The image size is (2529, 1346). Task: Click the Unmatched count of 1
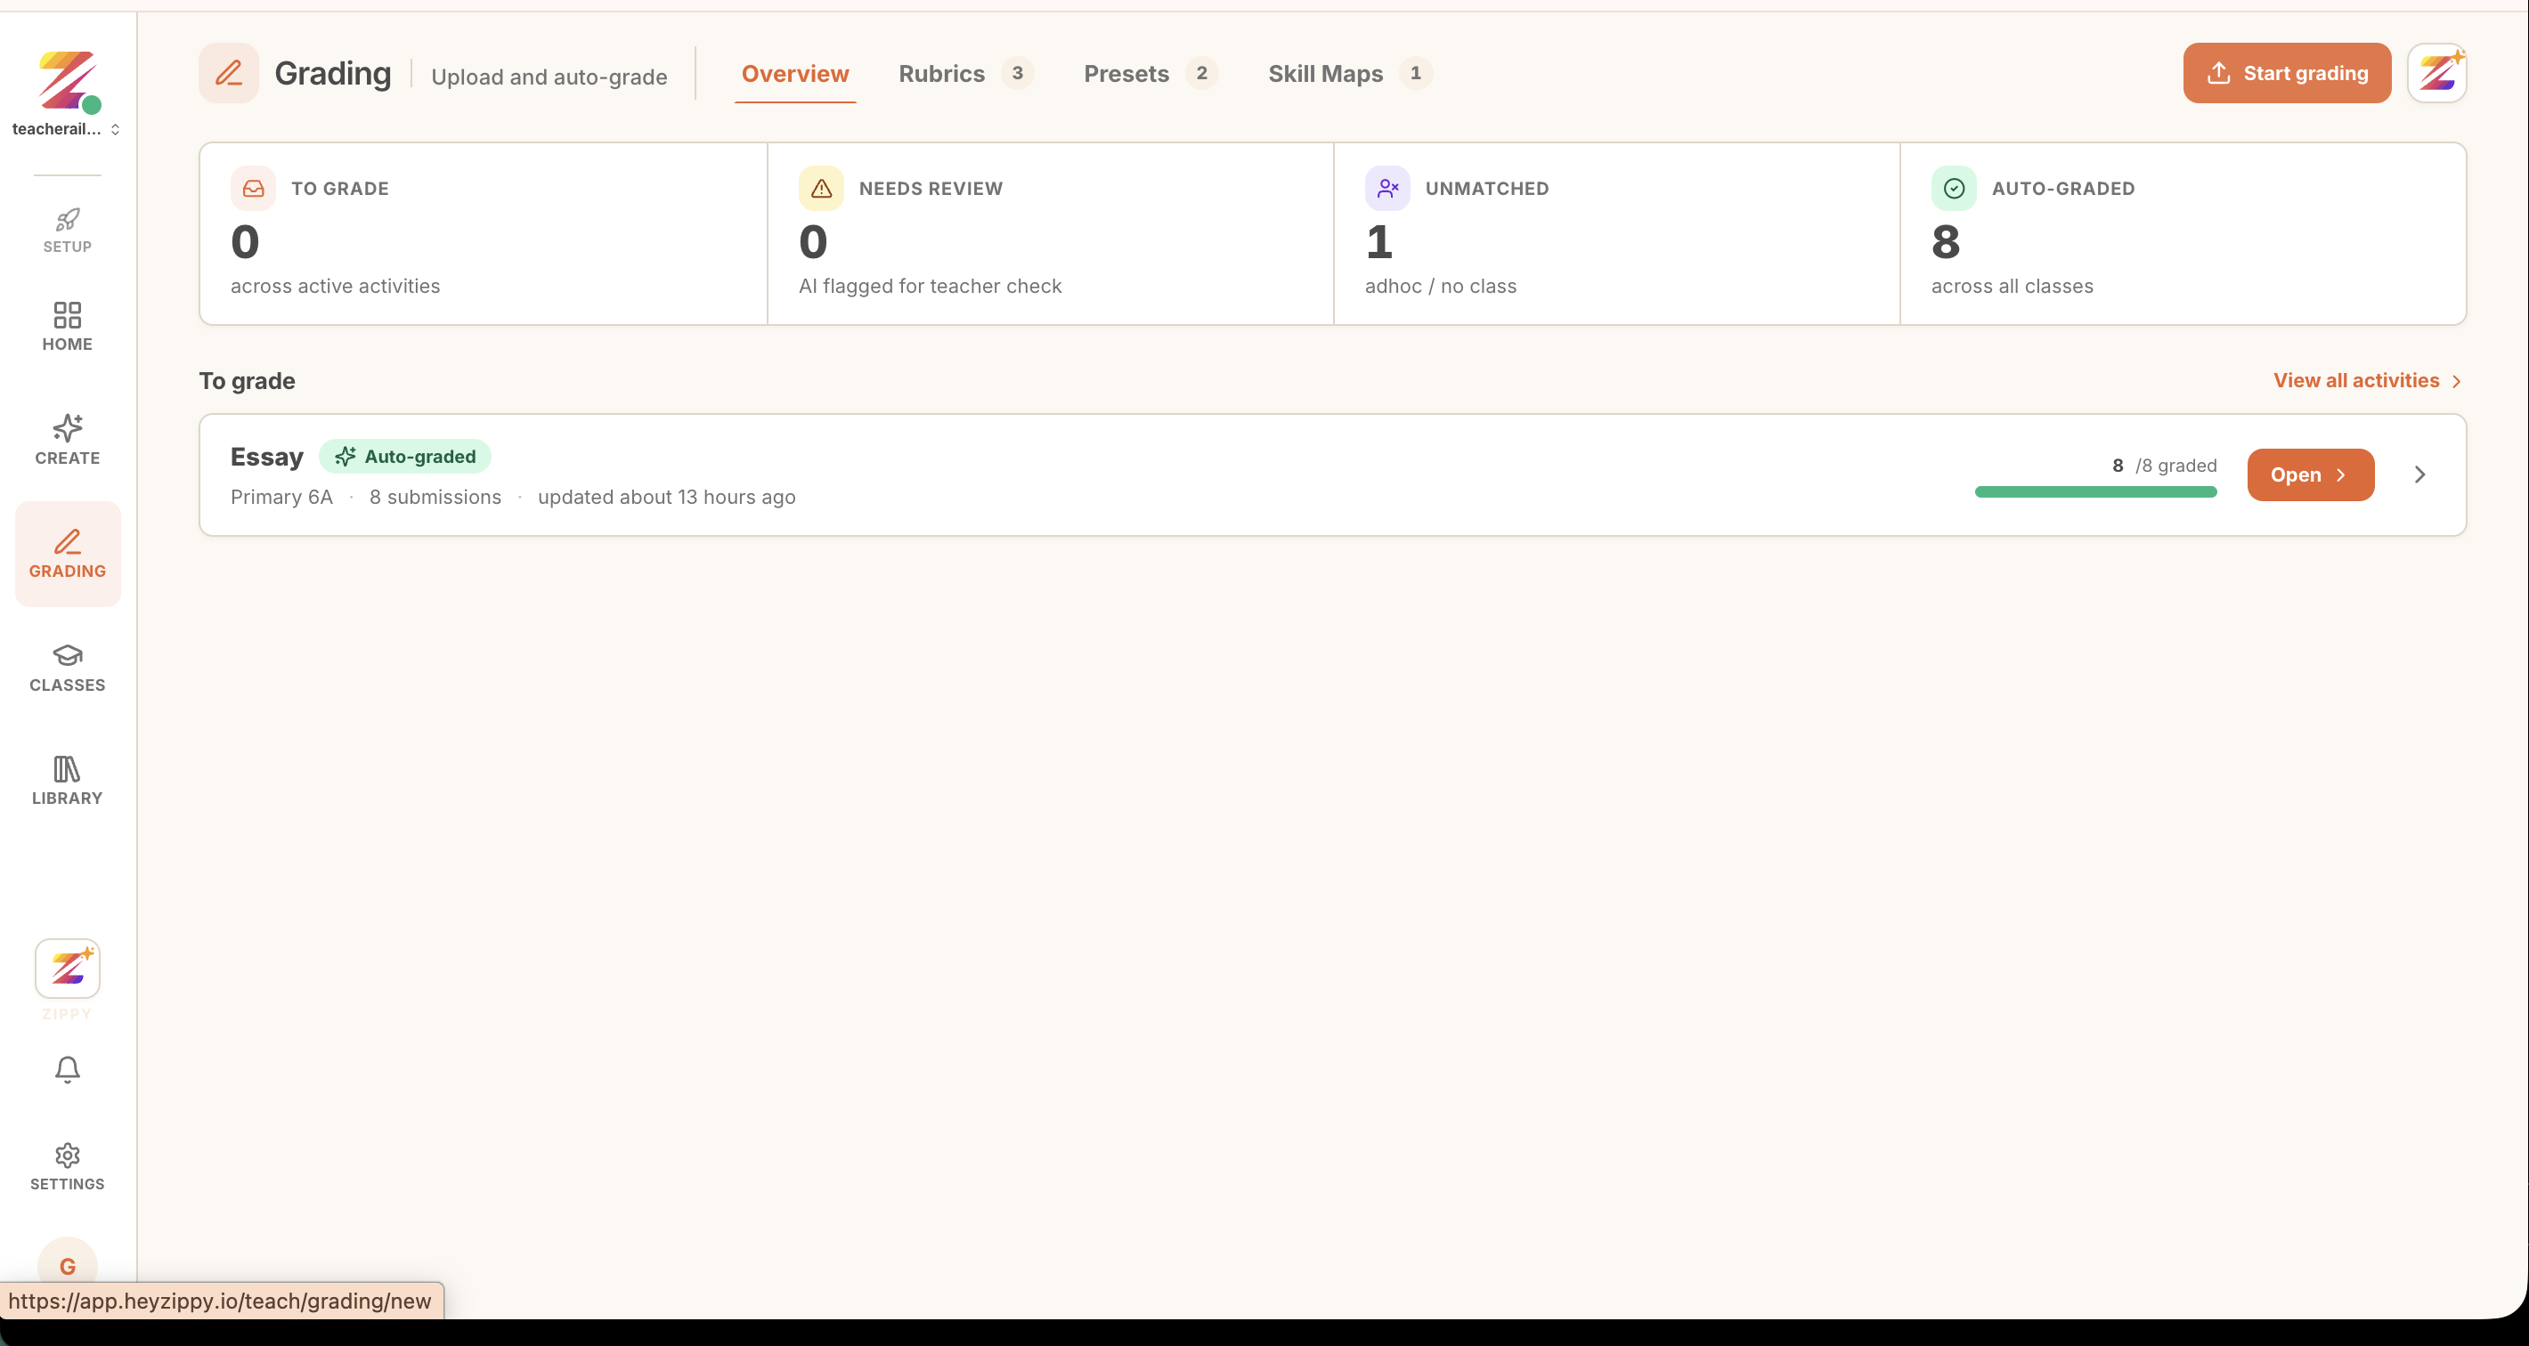(1379, 242)
